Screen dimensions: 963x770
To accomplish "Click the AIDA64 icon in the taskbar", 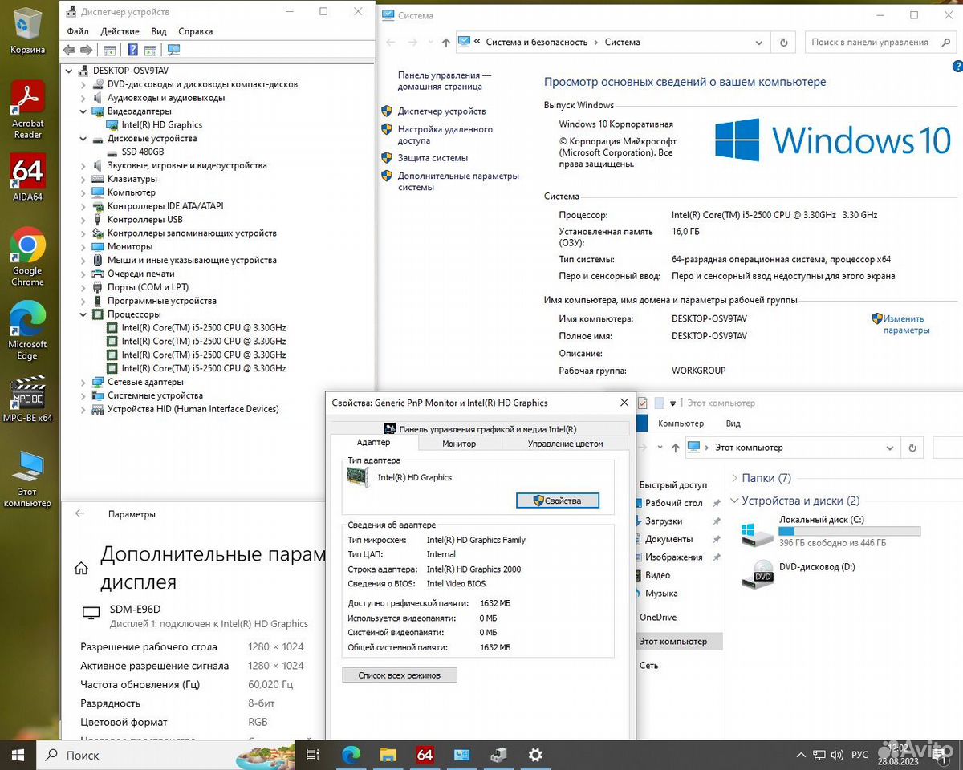I will click(425, 755).
